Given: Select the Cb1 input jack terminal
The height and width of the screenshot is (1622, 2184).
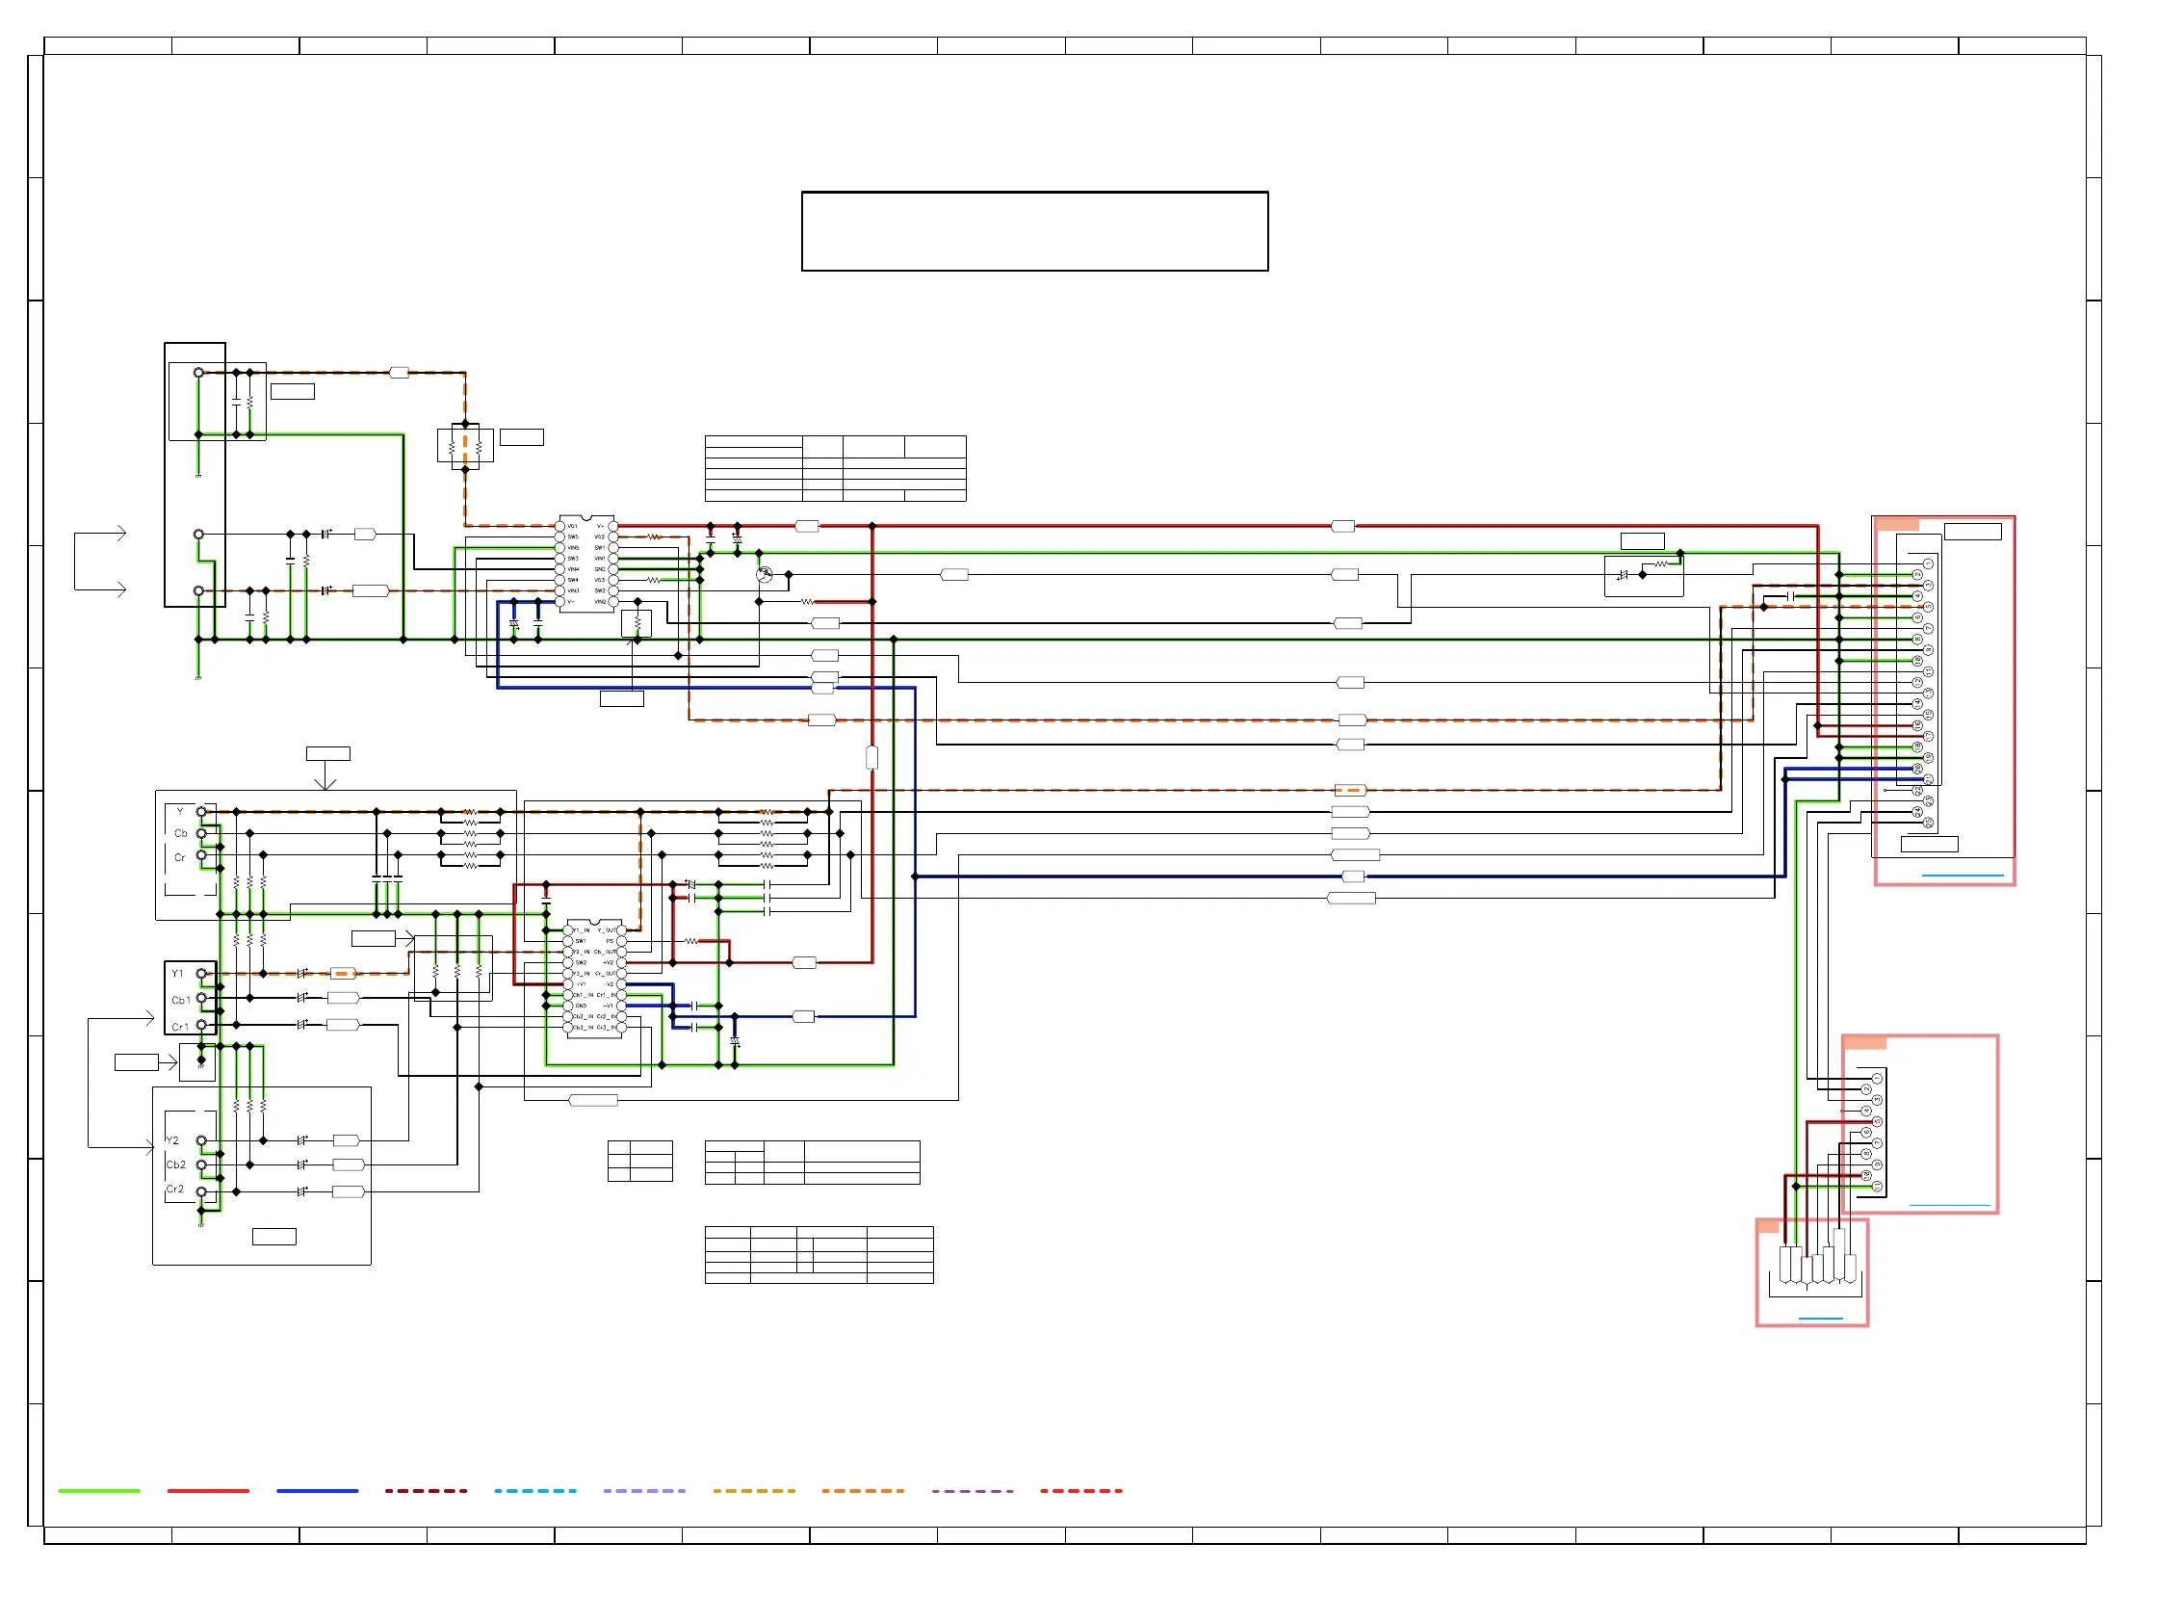Looking at the screenshot, I should click(x=201, y=998).
